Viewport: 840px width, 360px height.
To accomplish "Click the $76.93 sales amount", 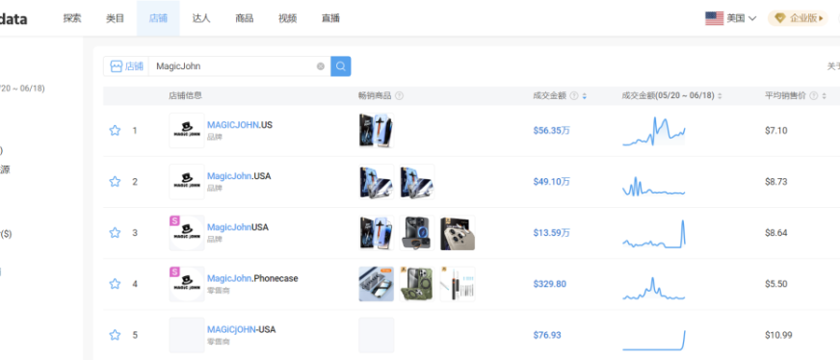I will pos(547,335).
